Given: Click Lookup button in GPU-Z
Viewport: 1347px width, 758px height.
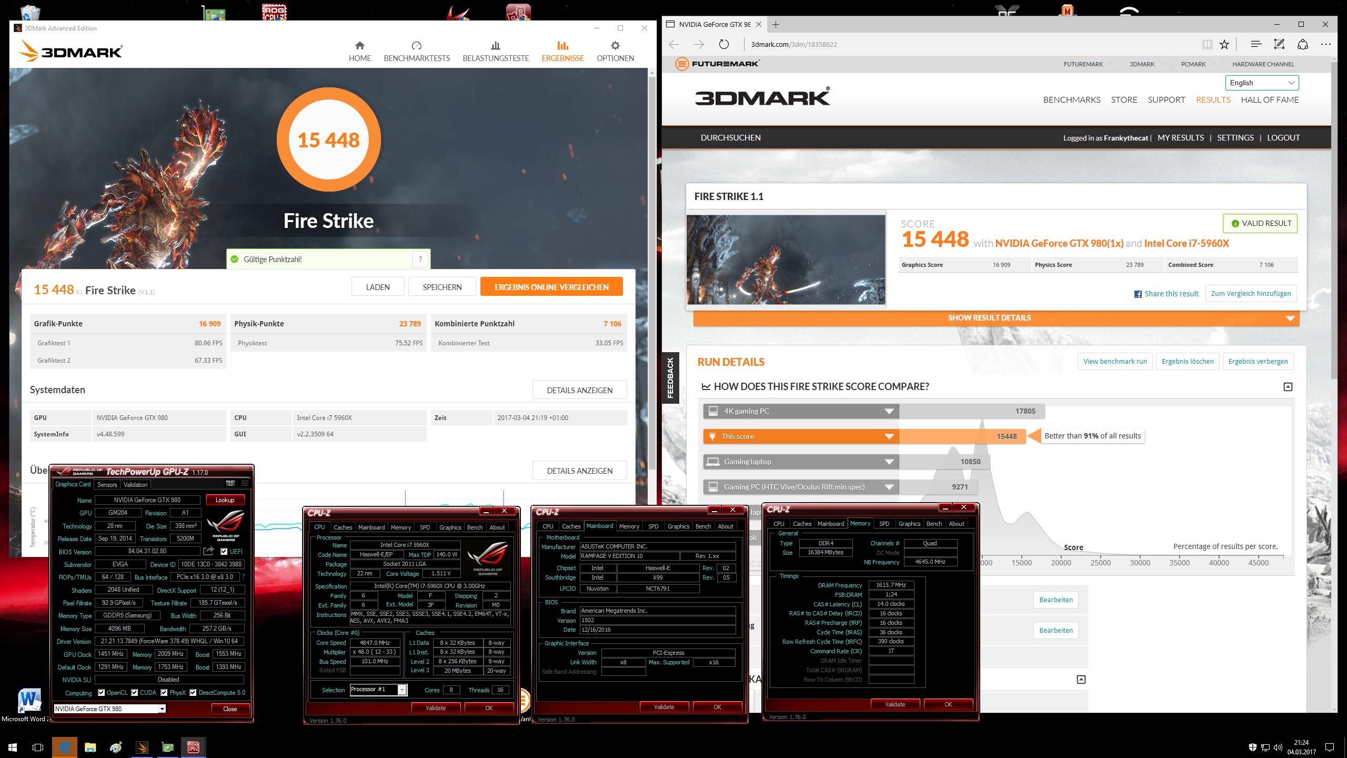Looking at the screenshot, I should click(x=225, y=500).
